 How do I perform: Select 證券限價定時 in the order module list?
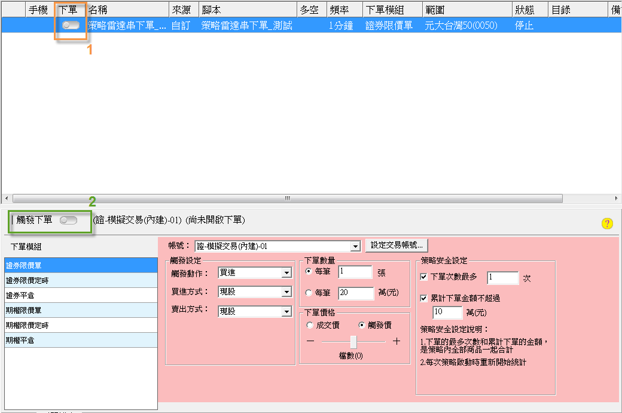coord(81,280)
